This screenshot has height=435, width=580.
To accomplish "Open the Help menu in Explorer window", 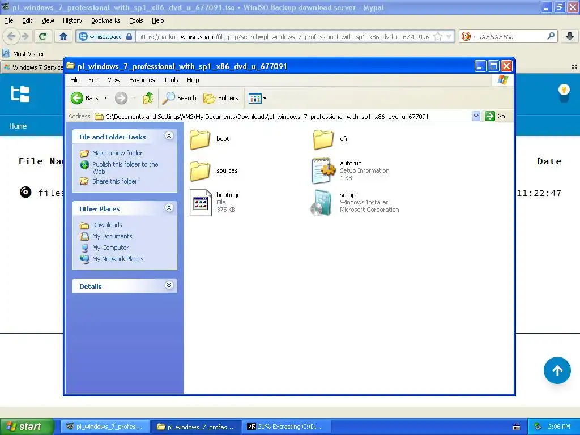I will click(x=193, y=80).
